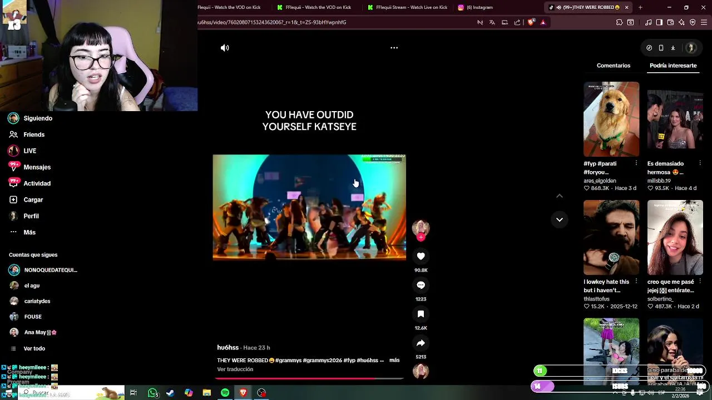Like the video with the heart icon

coord(421,256)
